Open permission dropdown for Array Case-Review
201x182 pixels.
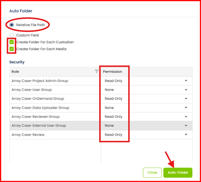click(186, 134)
